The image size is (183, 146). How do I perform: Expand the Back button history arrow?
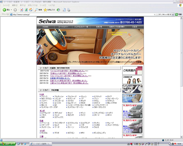pyautogui.click(x=11, y=10)
